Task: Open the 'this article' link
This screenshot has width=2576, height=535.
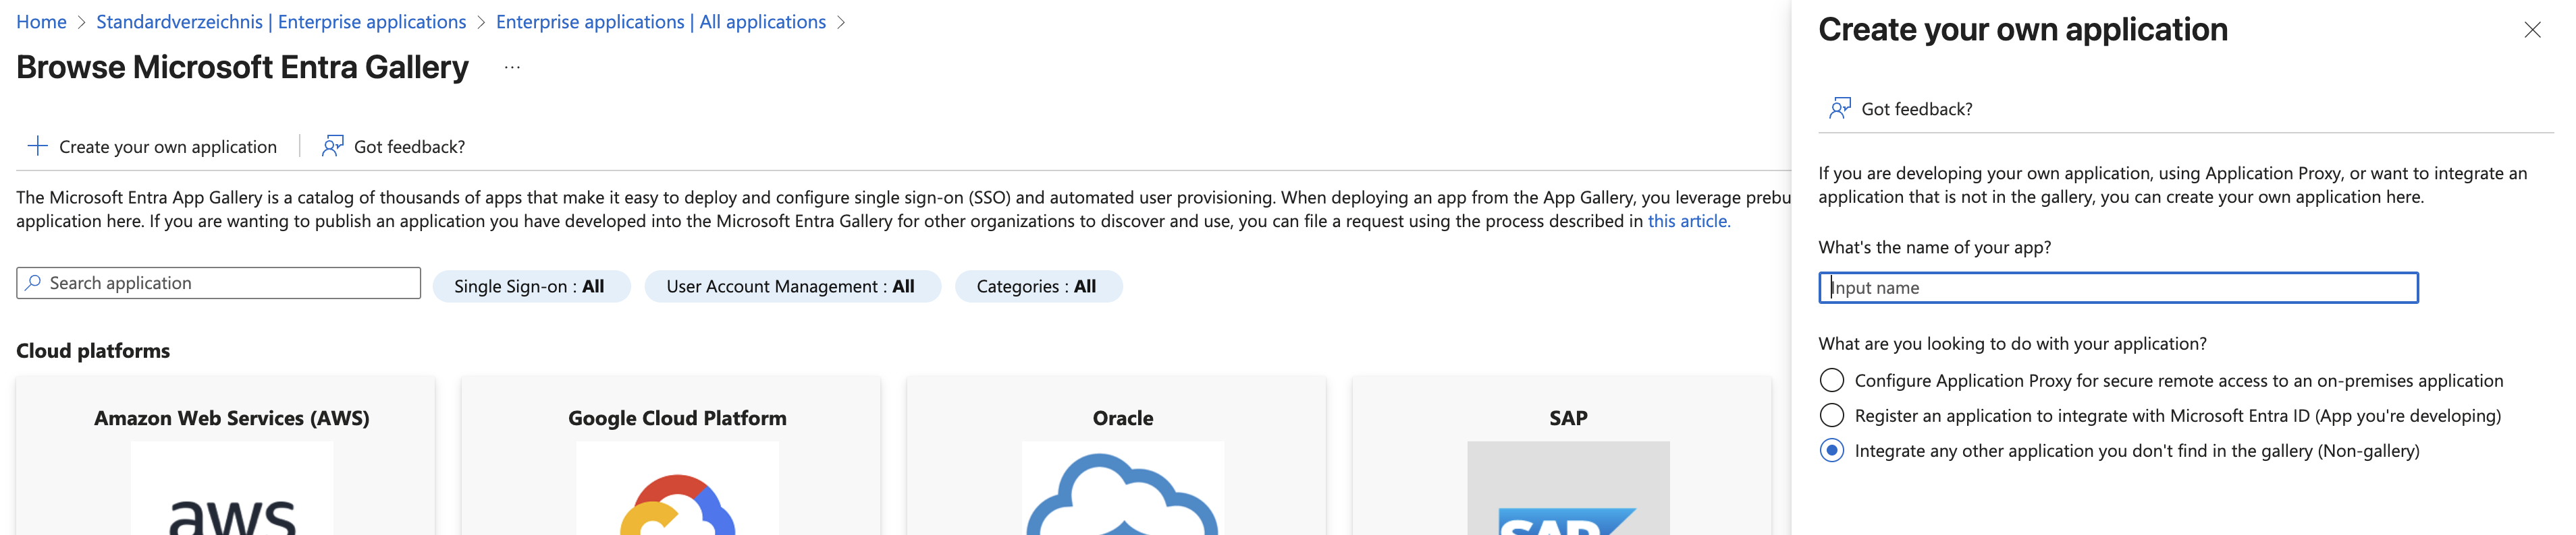Action: coord(1688,222)
